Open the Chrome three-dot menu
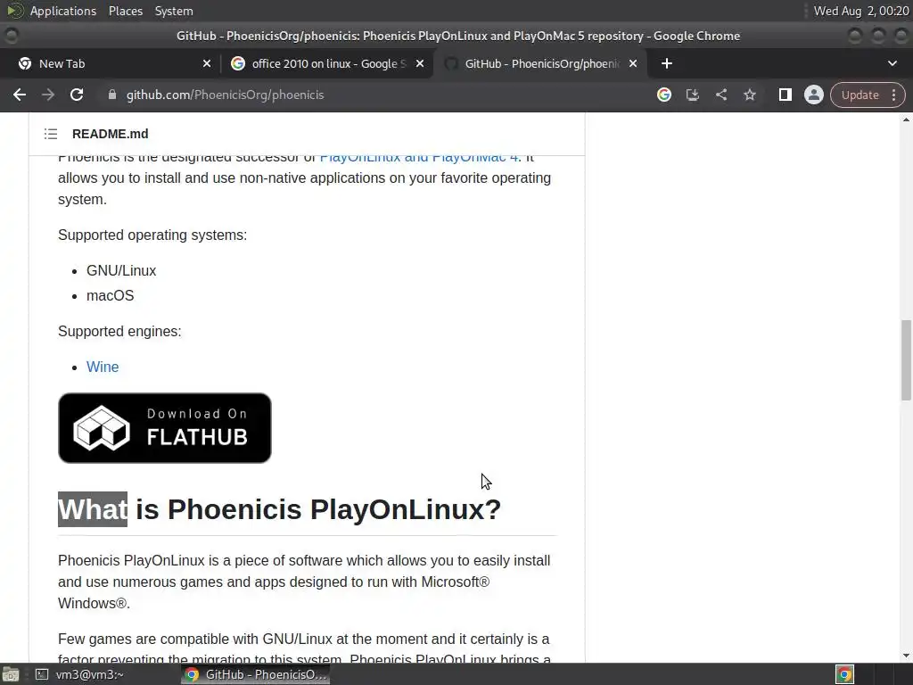The height and width of the screenshot is (685, 913). pos(893,95)
